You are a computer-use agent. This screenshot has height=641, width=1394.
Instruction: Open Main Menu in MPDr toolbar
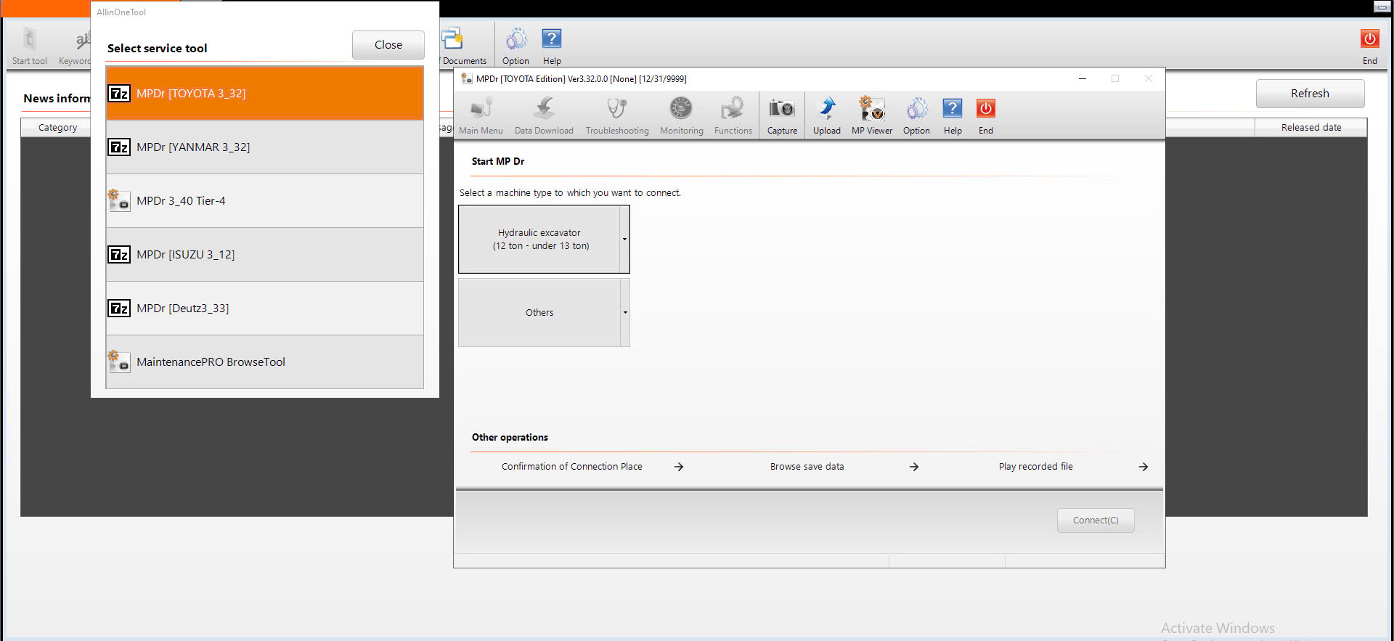481,115
